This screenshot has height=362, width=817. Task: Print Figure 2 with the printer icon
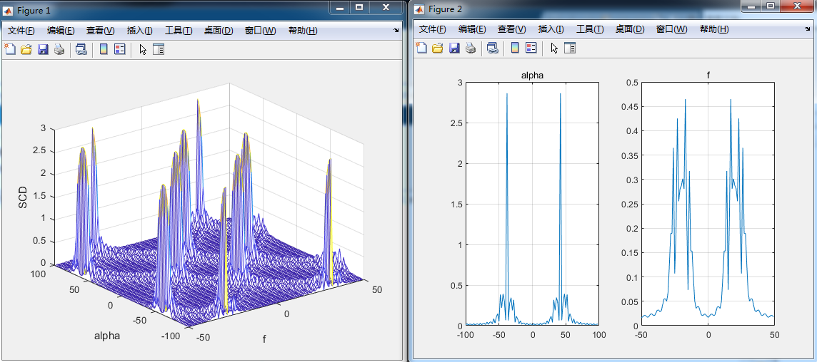click(471, 48)
